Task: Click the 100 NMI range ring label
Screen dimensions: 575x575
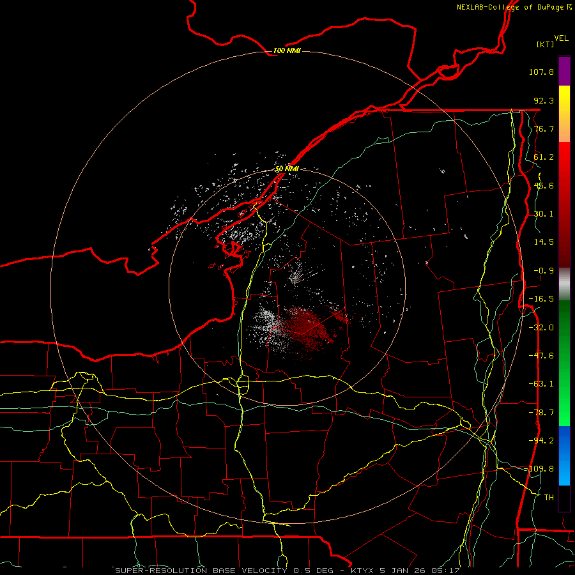Action: (287, 50)
